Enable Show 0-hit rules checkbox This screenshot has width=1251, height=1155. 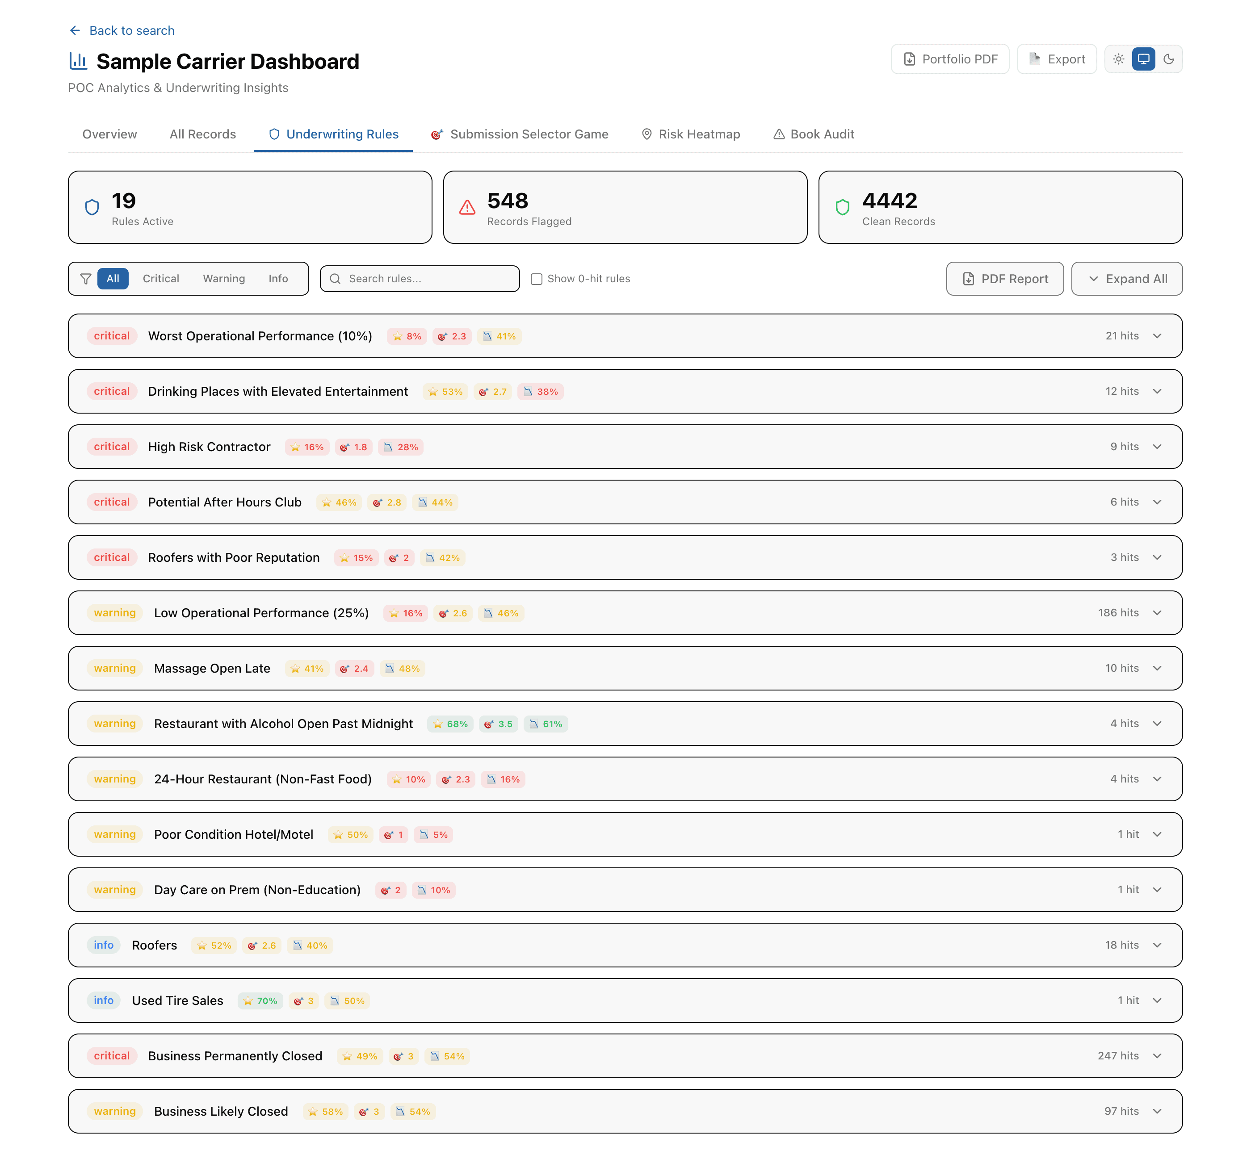click(537, 279)
